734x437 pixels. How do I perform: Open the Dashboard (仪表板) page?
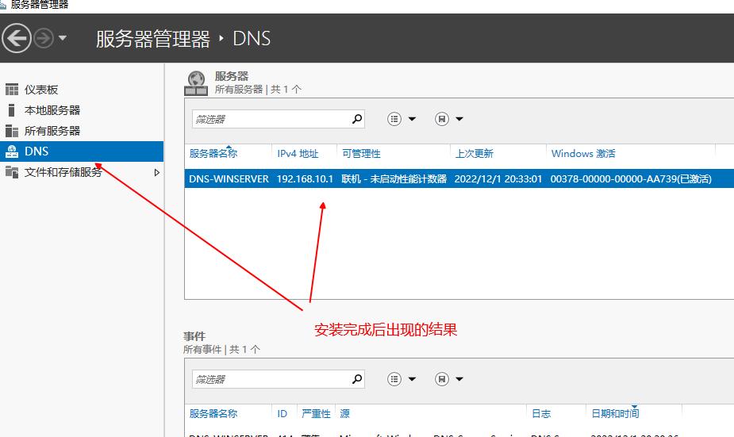click(41, 90)
